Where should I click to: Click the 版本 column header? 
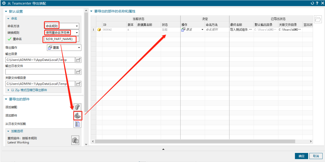tap(132, 25)
